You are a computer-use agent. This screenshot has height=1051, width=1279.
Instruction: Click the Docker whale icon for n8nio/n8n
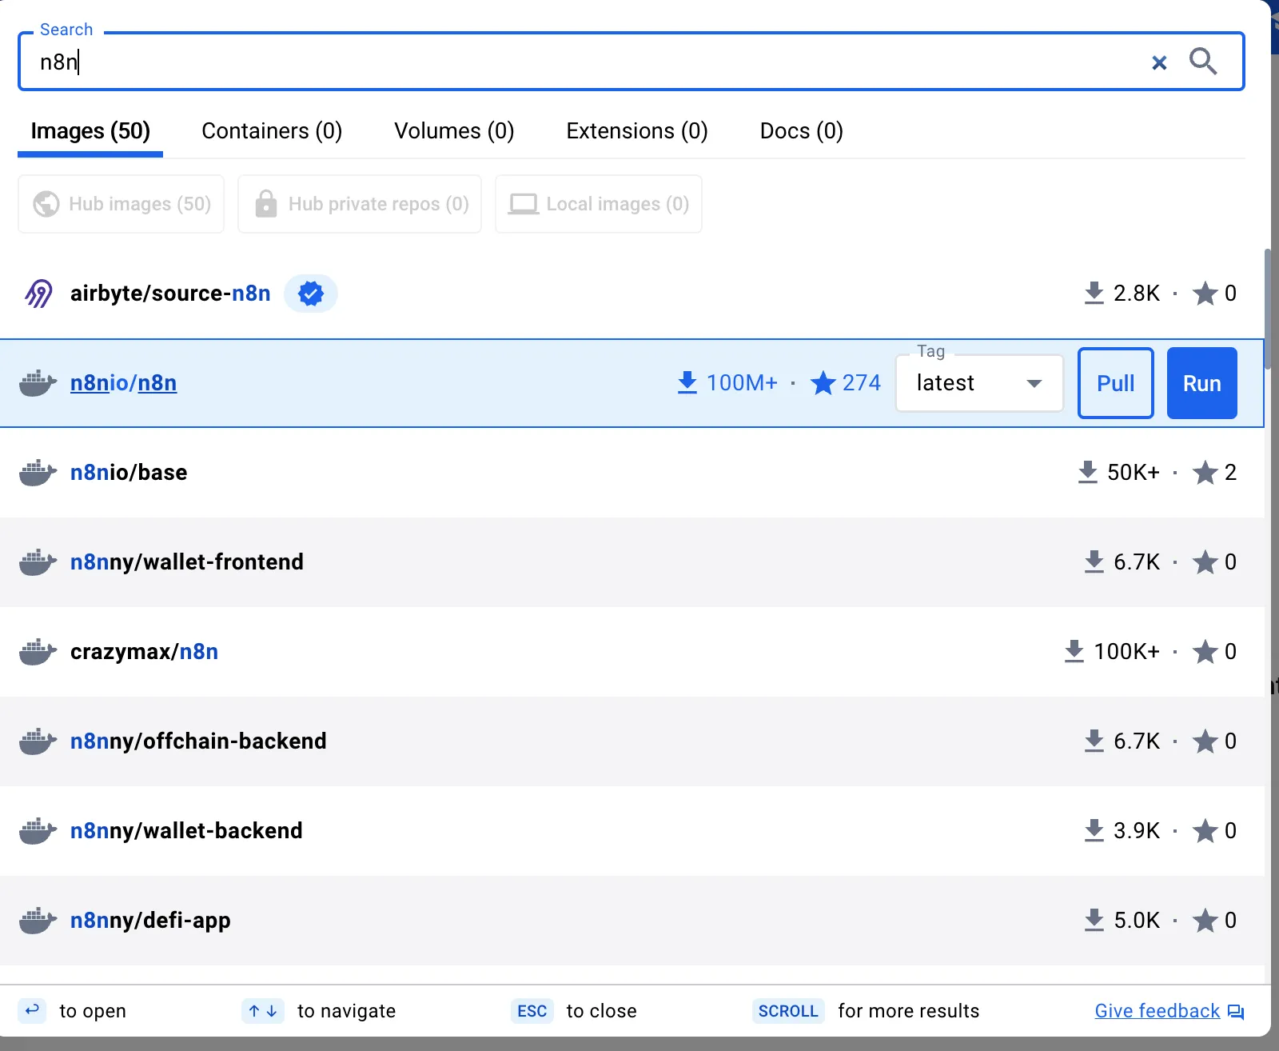38,383
